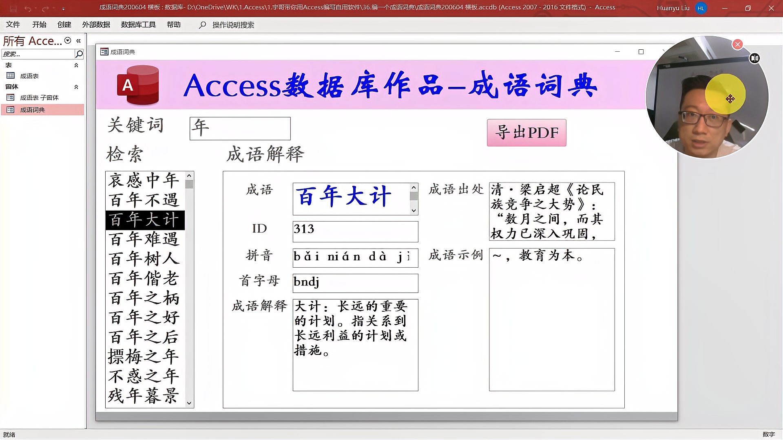Click the ID field showing 313
Screen dimensions: 783x440
coord(355,231)
